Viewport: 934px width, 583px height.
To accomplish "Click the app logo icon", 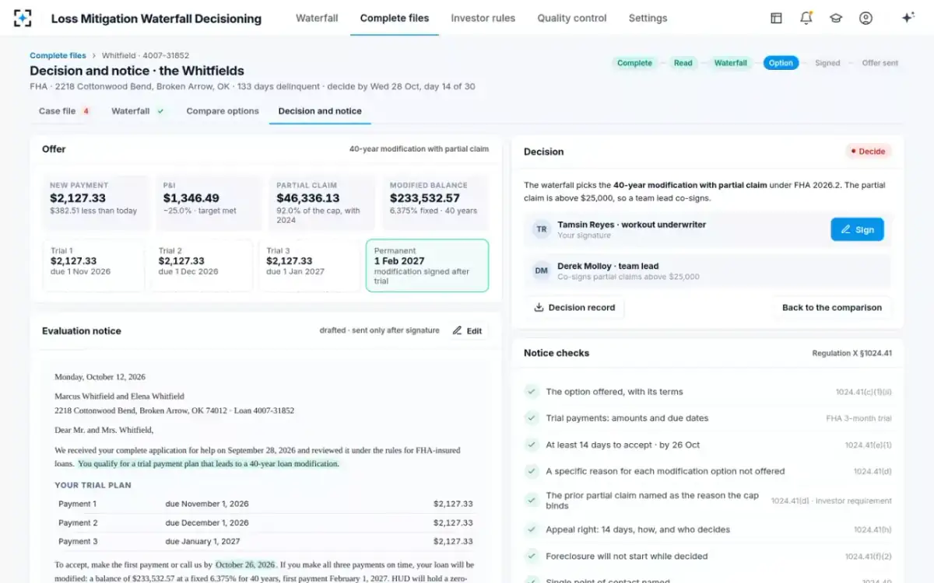I will [23, 18].
